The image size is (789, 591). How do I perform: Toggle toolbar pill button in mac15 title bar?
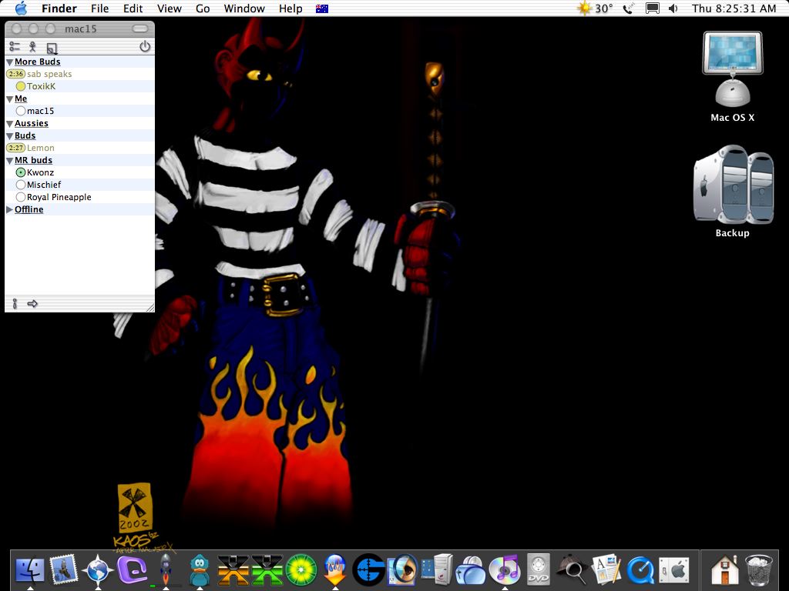140,28
